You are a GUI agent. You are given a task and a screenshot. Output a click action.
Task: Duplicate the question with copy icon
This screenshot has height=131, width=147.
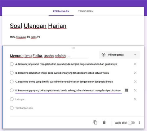95,122
